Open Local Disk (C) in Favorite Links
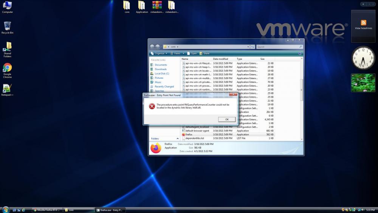Viewport: 378px width, 213px height. (x=162, y=73)
